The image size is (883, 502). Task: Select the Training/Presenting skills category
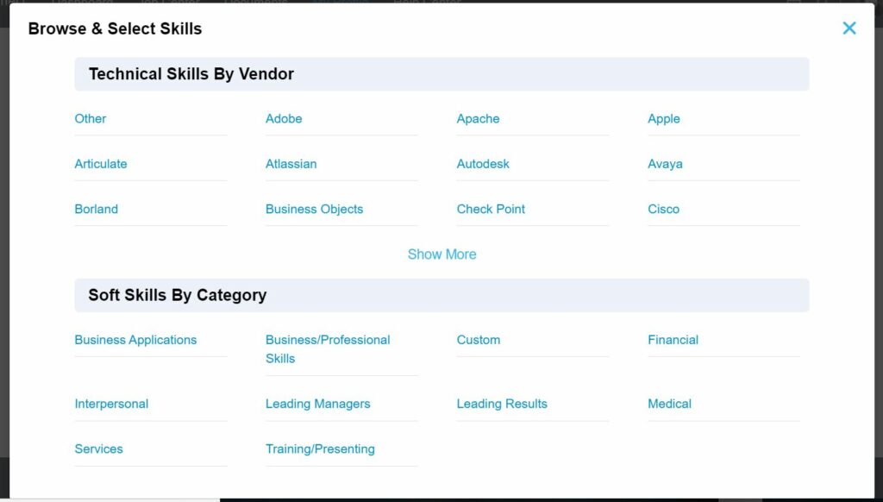[x=320, y=449]
